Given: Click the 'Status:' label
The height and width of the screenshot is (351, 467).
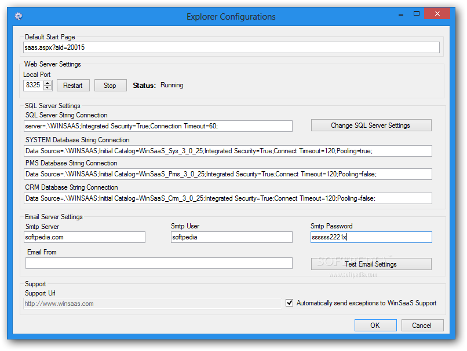Looking at the screenshot, I should [144, 86].
